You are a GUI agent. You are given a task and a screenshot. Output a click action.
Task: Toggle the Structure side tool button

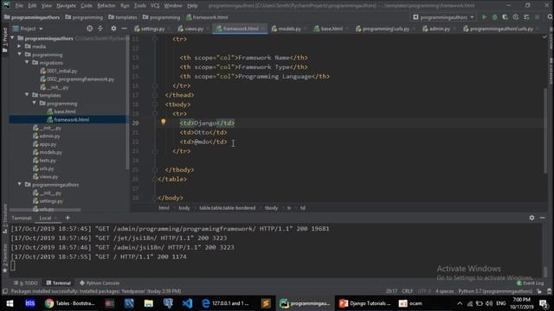4,219
